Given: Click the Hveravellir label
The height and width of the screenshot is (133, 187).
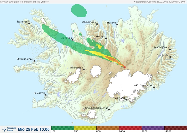Looking at the screenshot, I should pyautogui.click(x=77, y=68).
